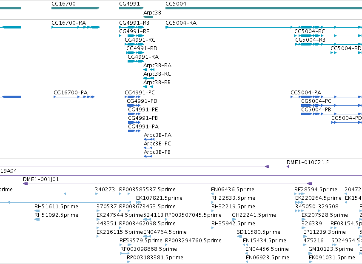Click the RH35942.5prime EST label

click(233, 224)
